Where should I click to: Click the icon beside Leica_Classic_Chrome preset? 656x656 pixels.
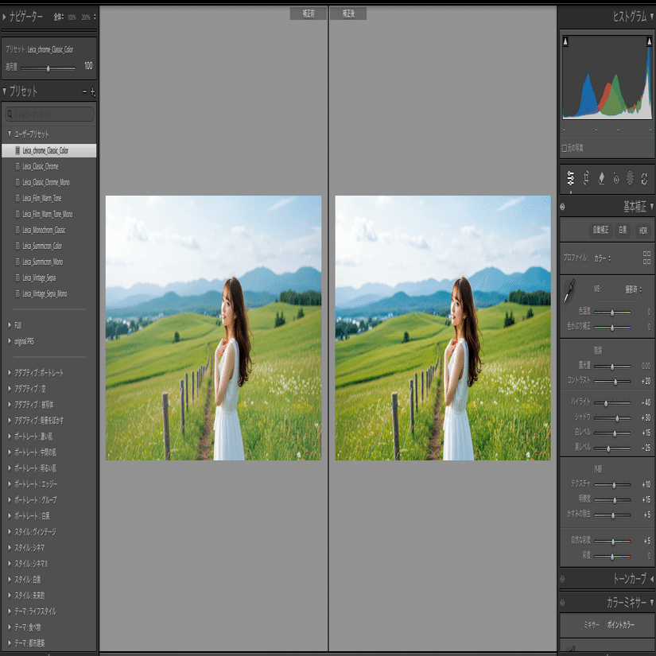[x=17, y=166]
